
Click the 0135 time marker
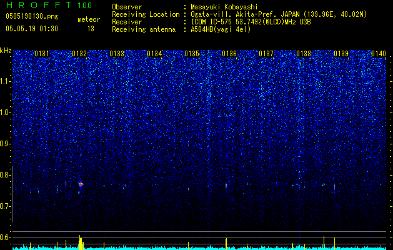(192, 54)
